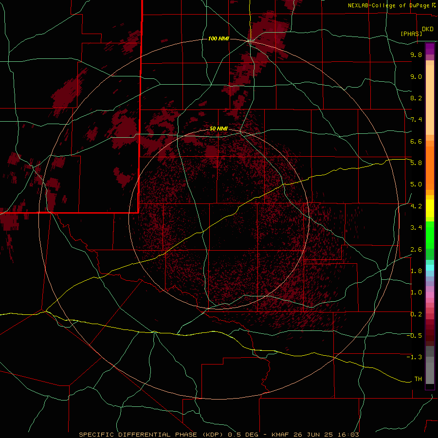Click the 8.2 scale value
This screenshot has width=438, height=438.
tap(416, 98)
